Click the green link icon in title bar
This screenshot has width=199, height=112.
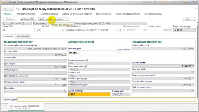[155, 2]
